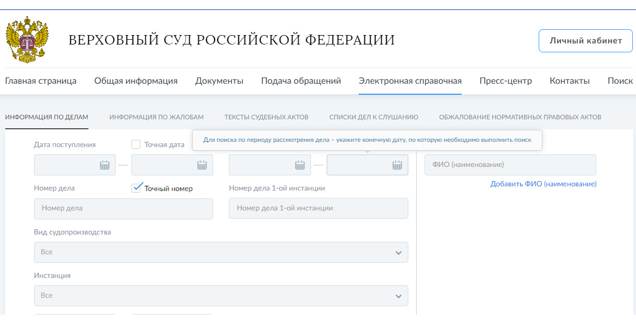Open calendar icon in fourth date field
636x324 pixels.
[397, 165]
